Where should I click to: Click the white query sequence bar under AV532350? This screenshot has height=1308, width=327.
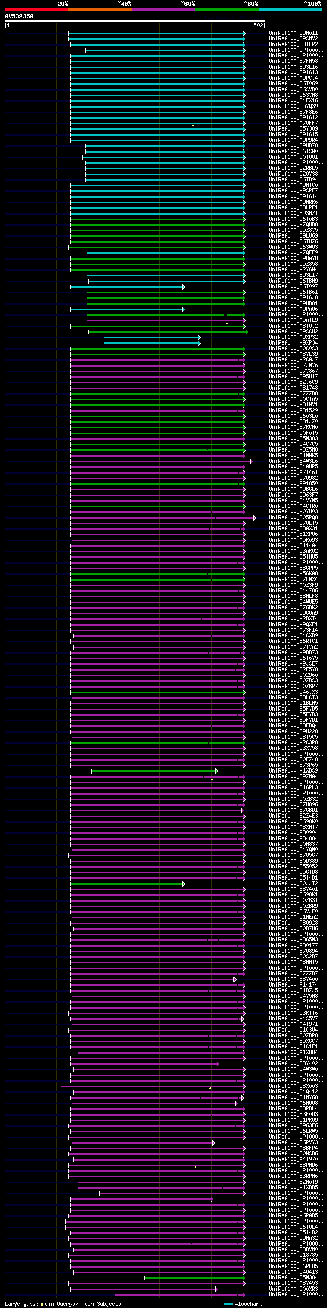tap(135, 21)
